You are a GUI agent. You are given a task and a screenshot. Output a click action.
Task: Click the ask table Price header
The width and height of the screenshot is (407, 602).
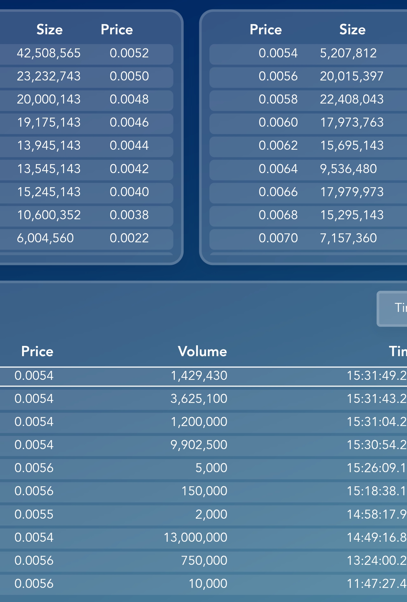point(265,30)
